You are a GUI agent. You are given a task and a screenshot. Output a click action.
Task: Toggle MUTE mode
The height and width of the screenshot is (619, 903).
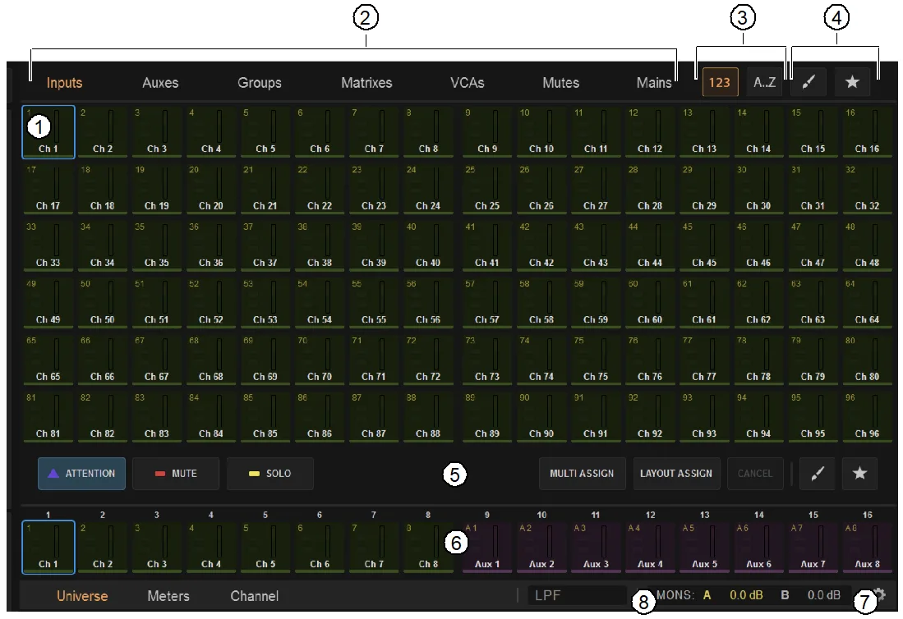point(176,474)
